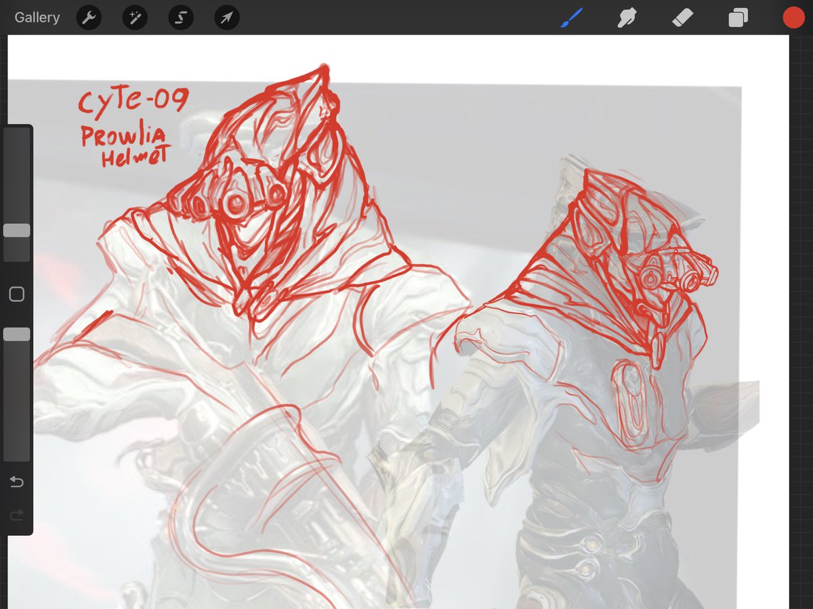Activate the Selection tool
Viewport: 813px width, 609px height.
180,17
